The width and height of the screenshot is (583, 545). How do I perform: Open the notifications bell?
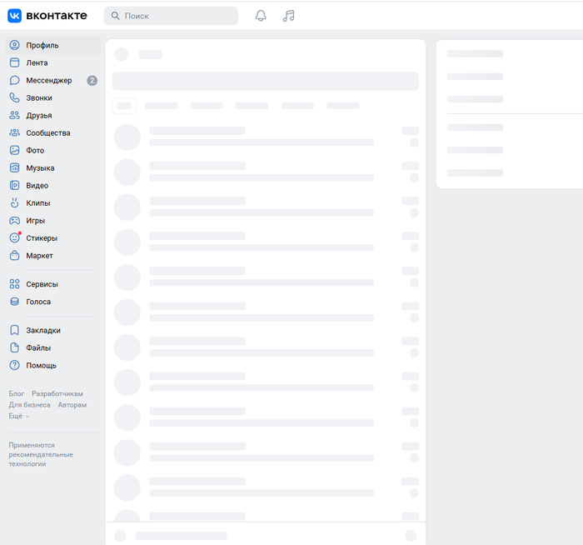pos(261,16)
